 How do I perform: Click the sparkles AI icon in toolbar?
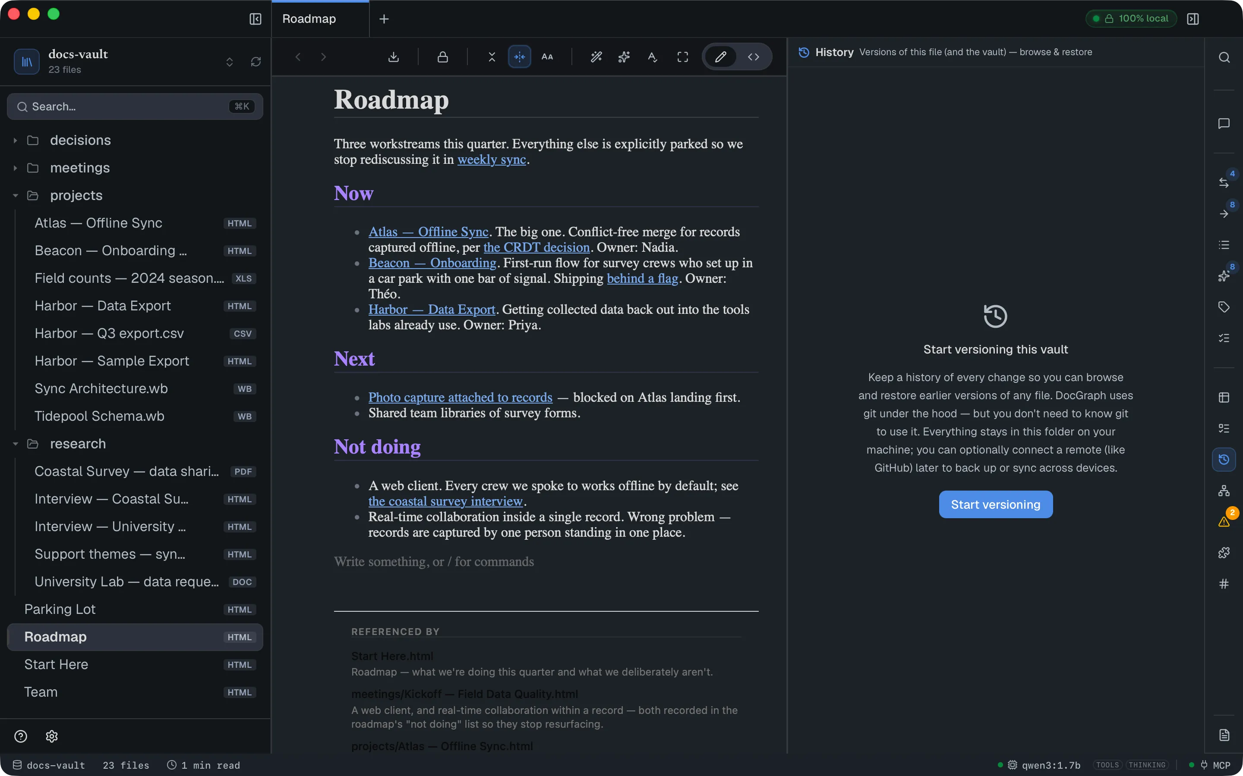click(624, 57)
